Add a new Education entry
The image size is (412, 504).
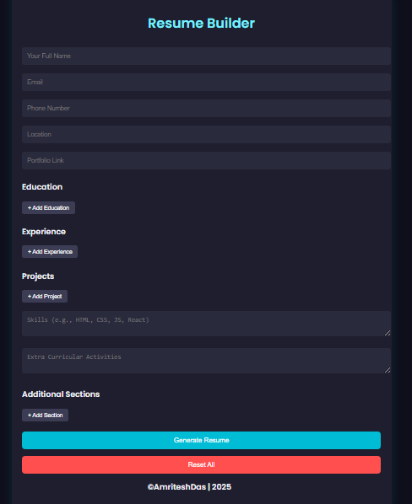pyautogui.click(x=48, y=207)
